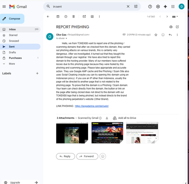Add emoji reaction beside the star
Screen dimensions: 189x184
click(163, 35)
